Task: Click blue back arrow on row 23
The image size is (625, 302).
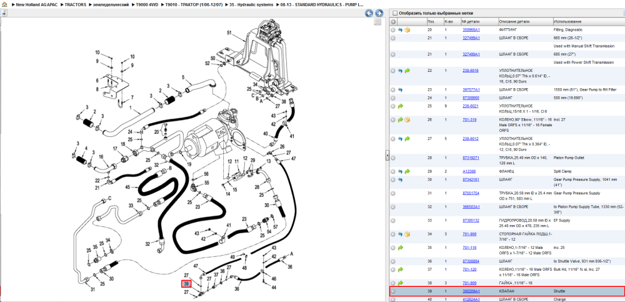Action: 400,90
